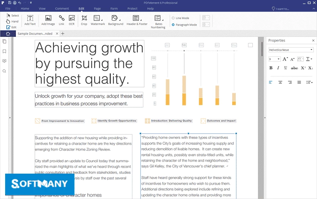Image resolution: width=317 pixels, height=199 pixels.
Task: Expand the font size dropdown
Action: pyautogui.click(x=279, y=59)
